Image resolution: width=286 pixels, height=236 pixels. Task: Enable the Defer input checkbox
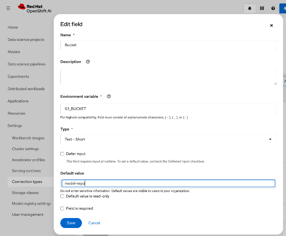point(62,154)
